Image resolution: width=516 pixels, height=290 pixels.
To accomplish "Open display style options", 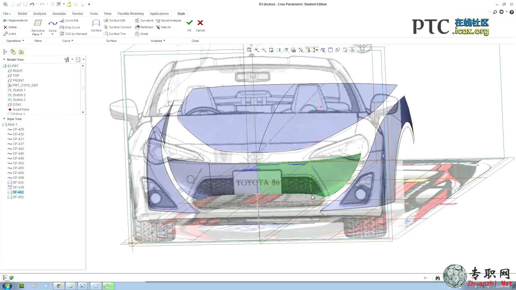I will (x=279, y=50).
